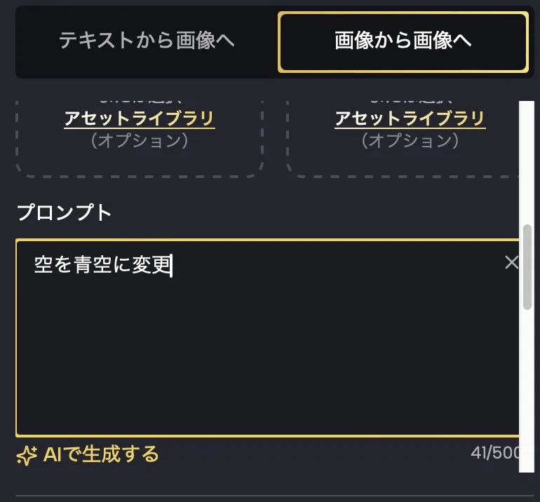Click the cut-off text above left アセットライブラリ
Image resolution: width=540 pixels, height=502 pixels.
[x=140, y=102]
